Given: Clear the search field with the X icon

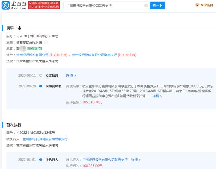Looking at the screenshot, I should pyautogui.click(x=146, y=5).
